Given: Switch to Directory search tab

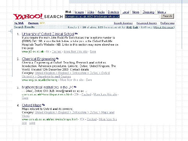Looking at the screenshot, I should (113, 12).
